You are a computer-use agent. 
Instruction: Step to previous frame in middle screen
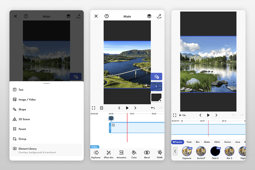(119, 108)
